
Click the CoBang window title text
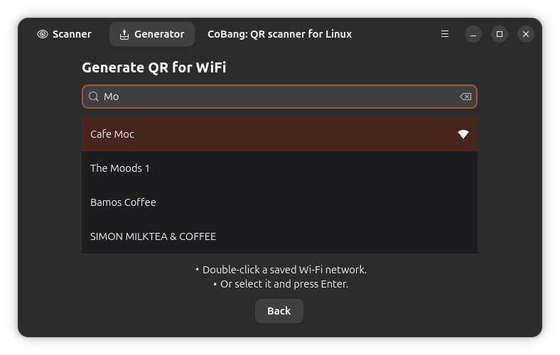pyautogui.click(x=279, y=34)
